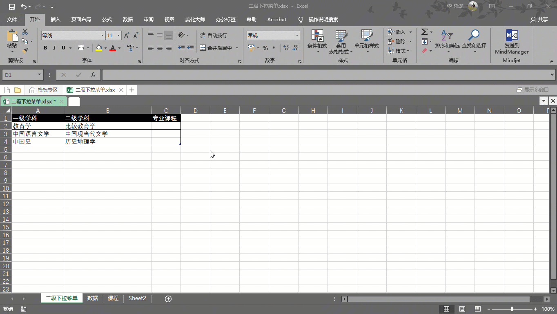The width and height of the screenshot is (557, 314).
Task: Open 套用表格格式 table format gallery
Action: (x=341, y=42)
